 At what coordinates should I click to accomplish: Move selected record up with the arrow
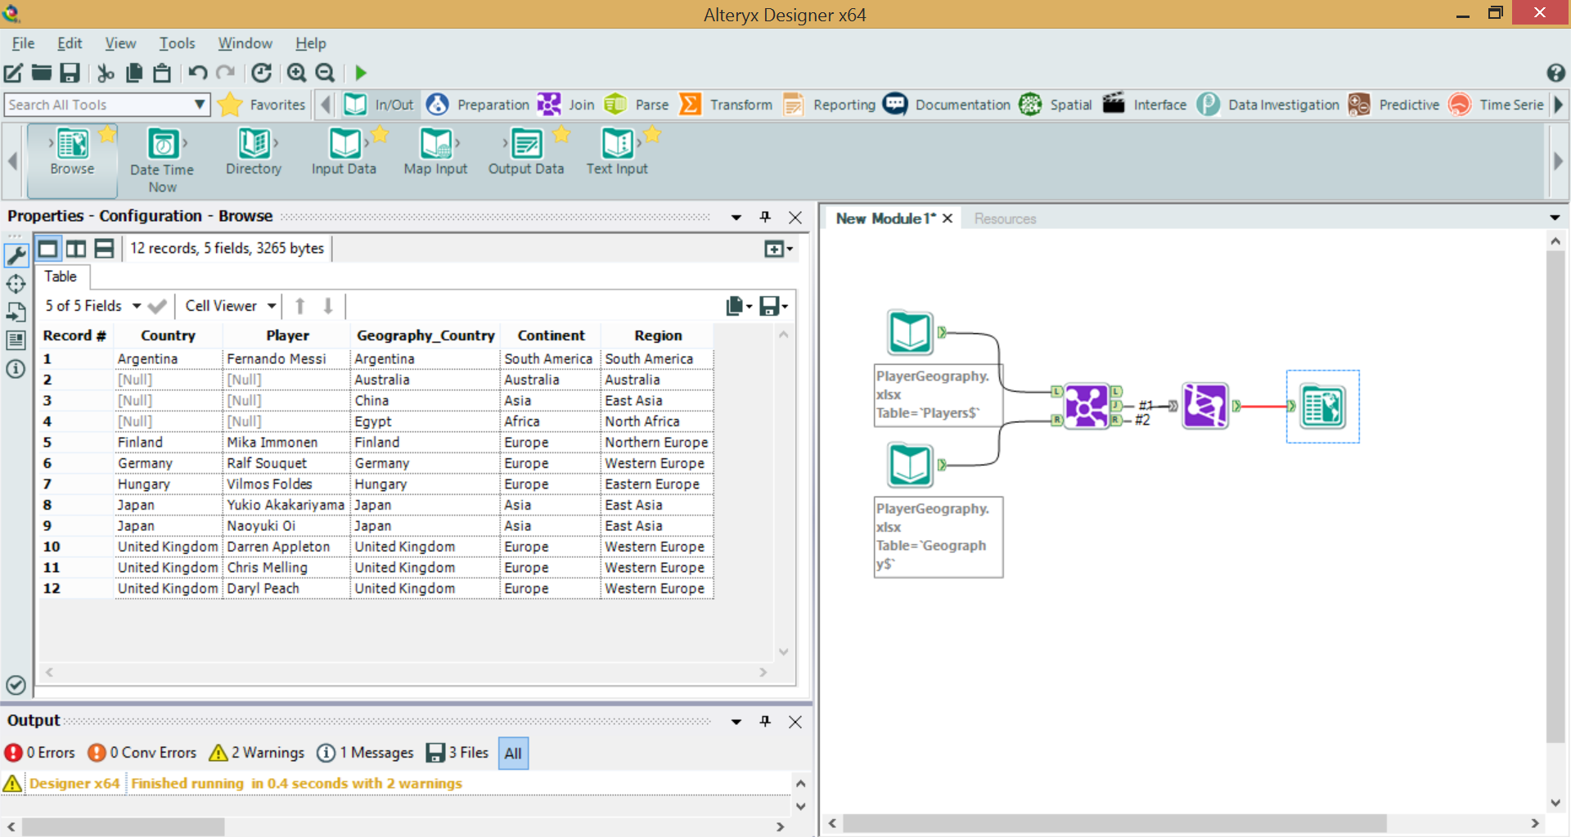click(x=300, y=306)
